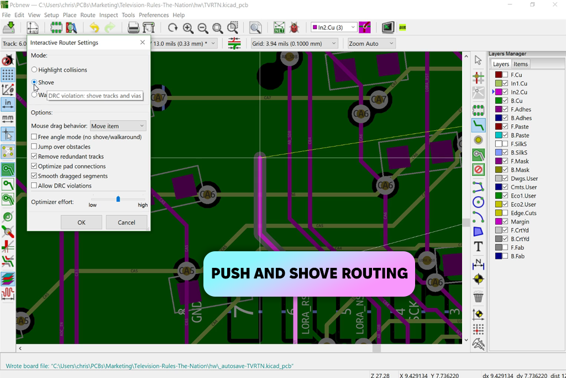Load netlist with the NET icon
Screen dimensions: 566x378
[x=279, y=28]
